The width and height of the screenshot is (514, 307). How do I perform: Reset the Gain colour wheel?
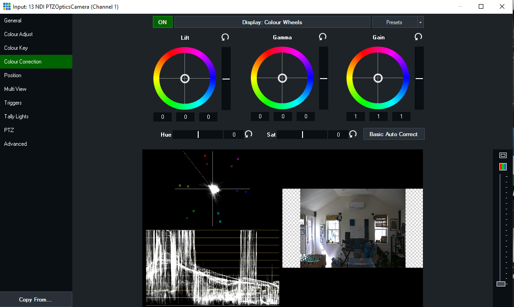coord(418,37)
